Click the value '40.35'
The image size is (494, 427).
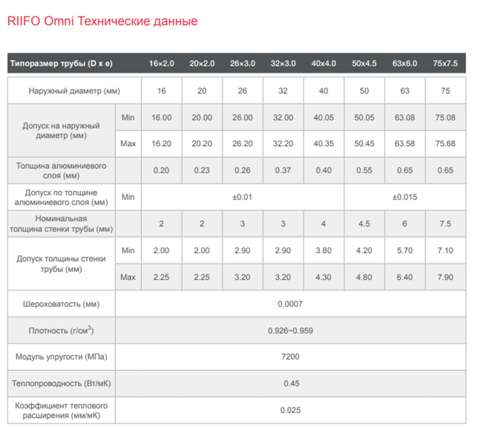324,143
